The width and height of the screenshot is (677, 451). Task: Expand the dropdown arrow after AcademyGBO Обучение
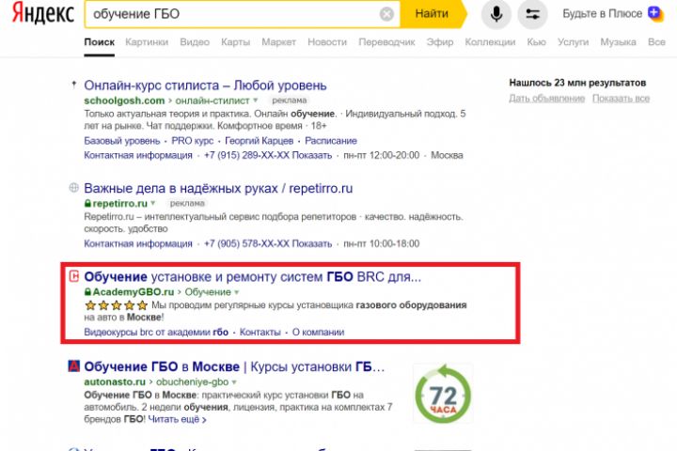tap(236, 292)
